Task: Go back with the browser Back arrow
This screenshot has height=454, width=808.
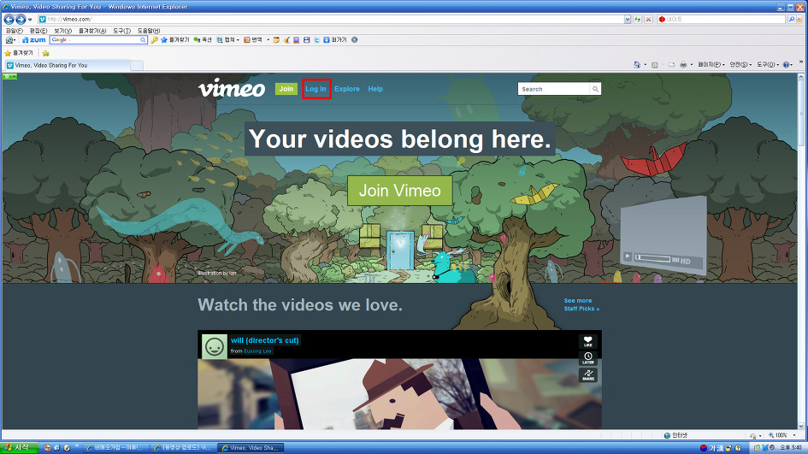Action: pos(9,19)
